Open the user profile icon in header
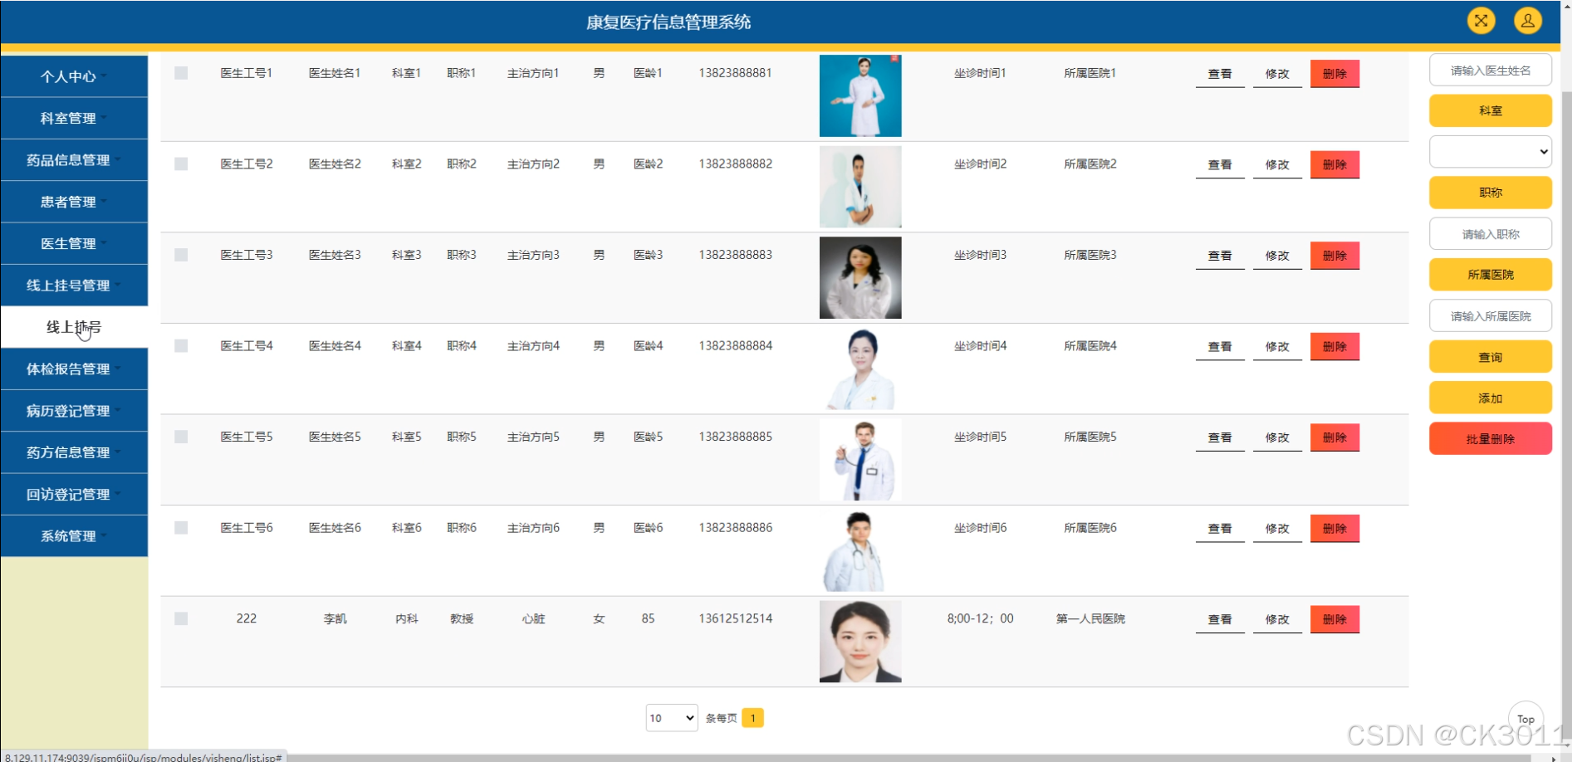The image size is (1572, 762). pos(1527,21)
